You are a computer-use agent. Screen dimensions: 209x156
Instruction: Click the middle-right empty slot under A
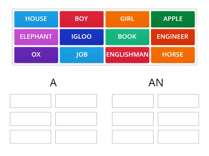(x=76, y=119)
